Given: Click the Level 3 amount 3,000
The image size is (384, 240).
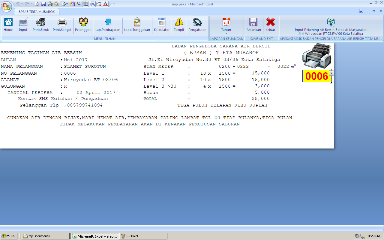Looking at the screenshot, I should coord(262,86).
